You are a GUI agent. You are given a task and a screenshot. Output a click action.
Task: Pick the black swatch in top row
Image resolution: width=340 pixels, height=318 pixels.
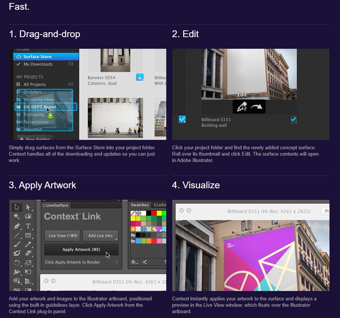[x=149, y=213]
